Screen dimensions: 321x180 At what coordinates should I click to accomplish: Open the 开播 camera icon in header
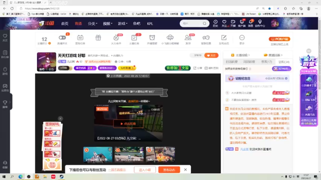[x=233, y=23]
